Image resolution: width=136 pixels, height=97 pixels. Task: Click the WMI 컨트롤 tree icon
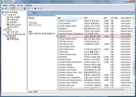coord(8,39)
